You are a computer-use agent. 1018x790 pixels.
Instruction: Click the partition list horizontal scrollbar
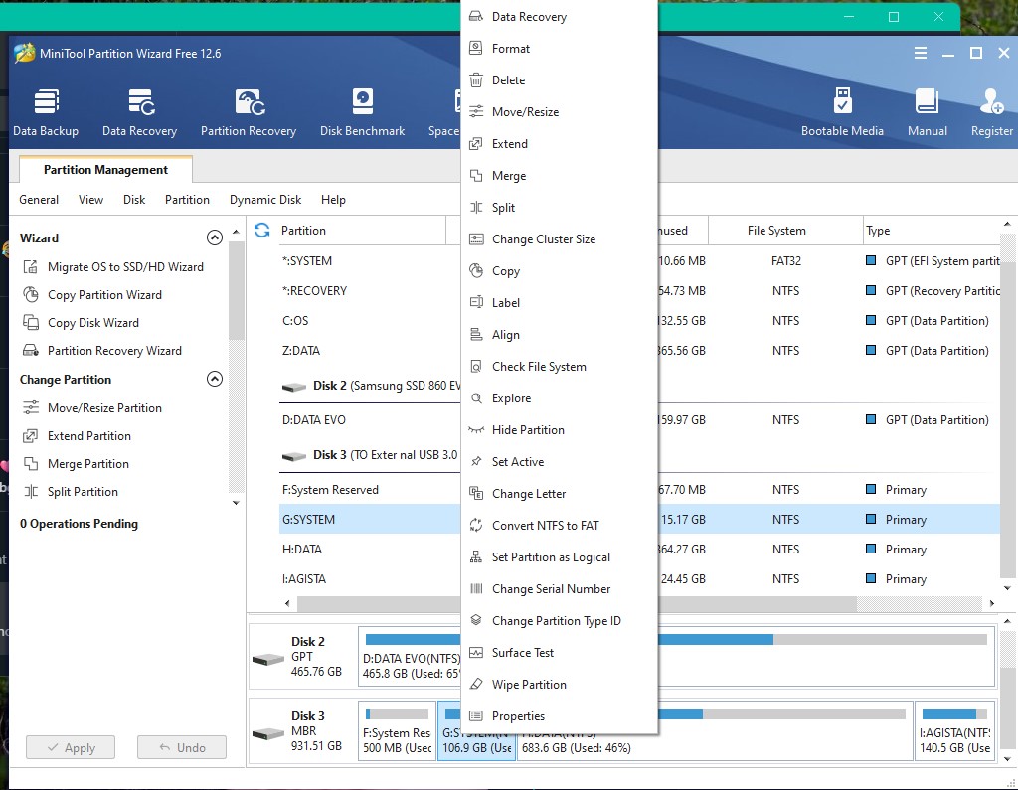tap(577, 604)
